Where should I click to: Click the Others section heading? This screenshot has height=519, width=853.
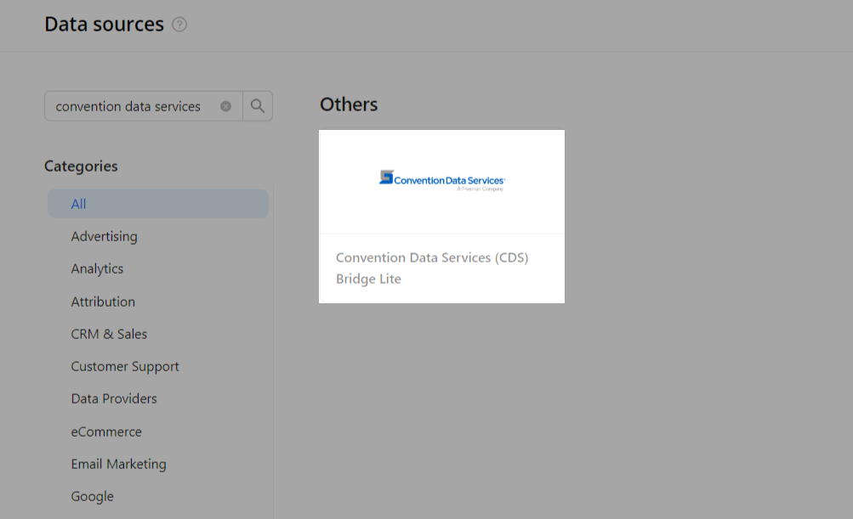click(349, 104)
